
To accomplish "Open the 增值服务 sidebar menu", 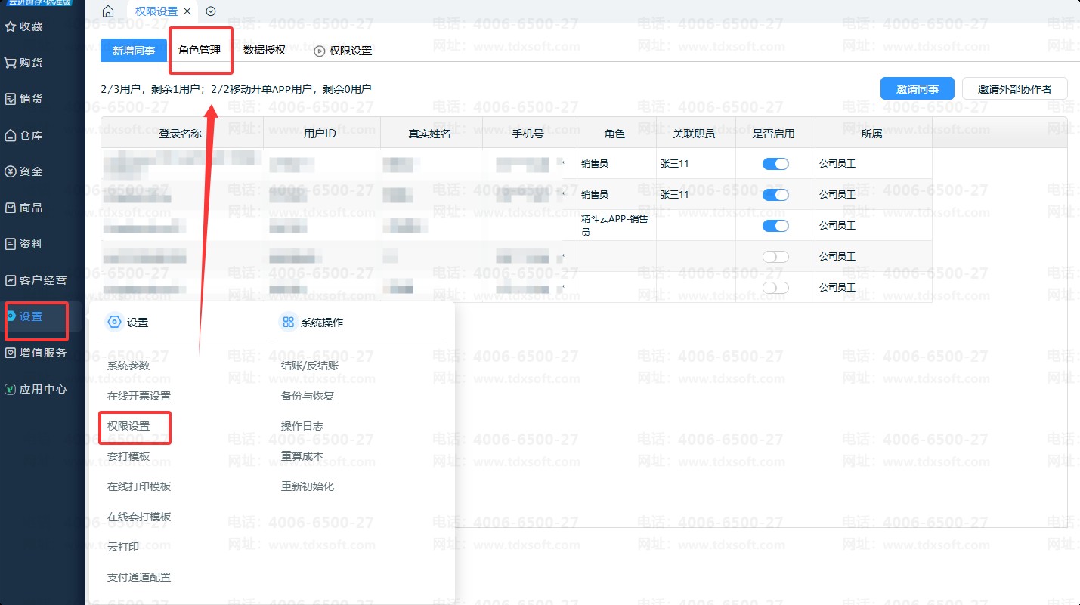I will [42, 353].
